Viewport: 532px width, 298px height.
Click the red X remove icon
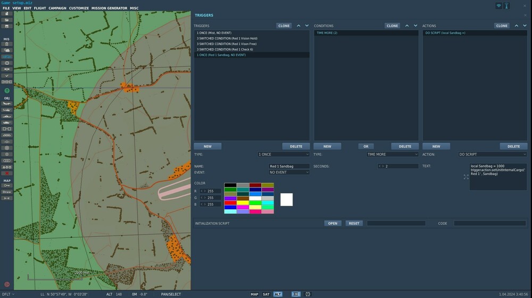[7, 173]
